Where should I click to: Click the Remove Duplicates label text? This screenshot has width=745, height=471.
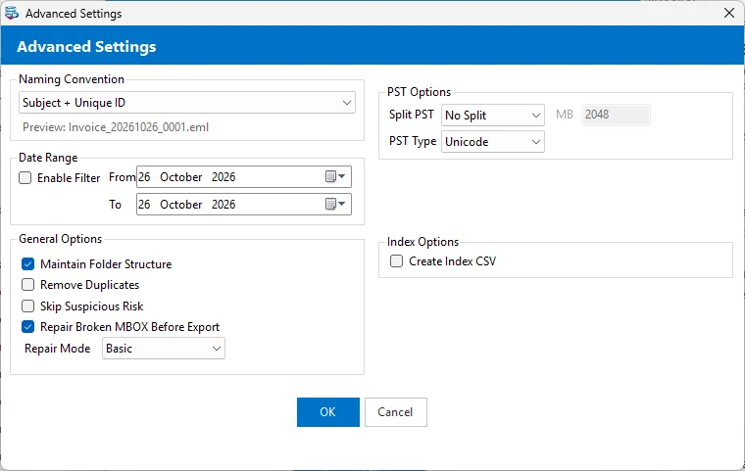click(x=90, y=285)
